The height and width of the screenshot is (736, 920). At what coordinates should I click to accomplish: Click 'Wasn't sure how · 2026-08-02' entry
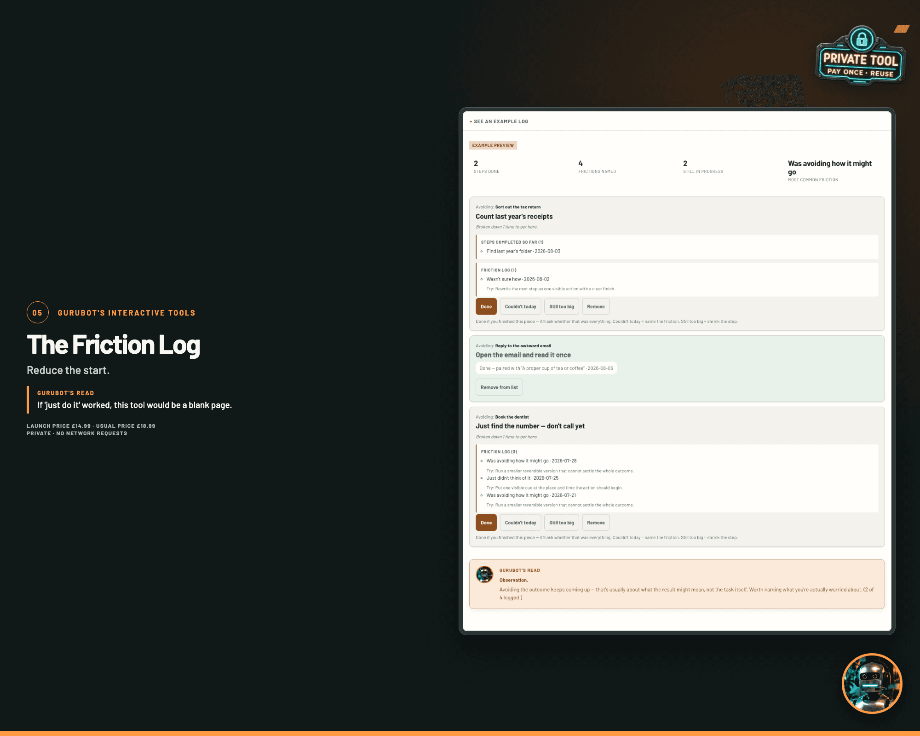point(518,279)
